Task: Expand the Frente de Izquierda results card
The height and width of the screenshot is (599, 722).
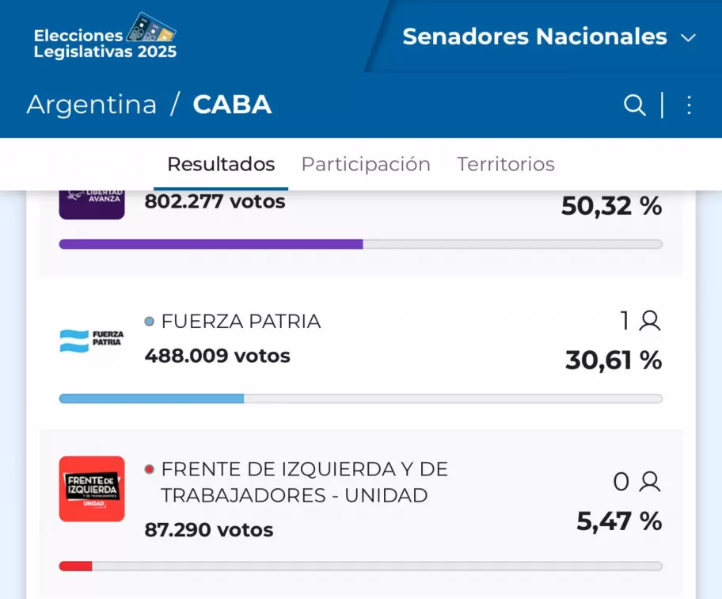Action: pyautogui.click(x=361, y=499)
